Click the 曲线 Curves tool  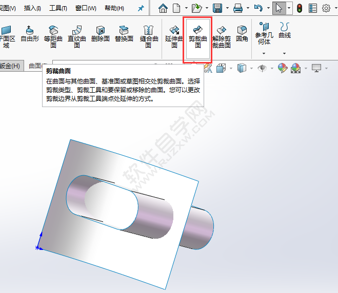click(285, 30)
